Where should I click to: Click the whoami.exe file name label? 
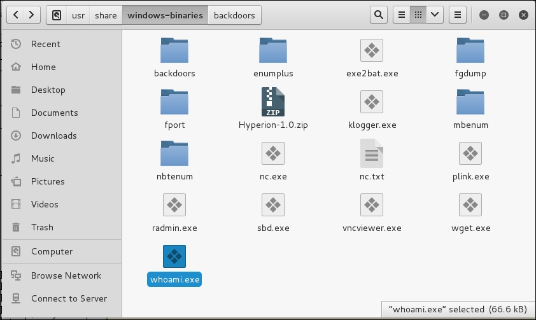point(174,279)
